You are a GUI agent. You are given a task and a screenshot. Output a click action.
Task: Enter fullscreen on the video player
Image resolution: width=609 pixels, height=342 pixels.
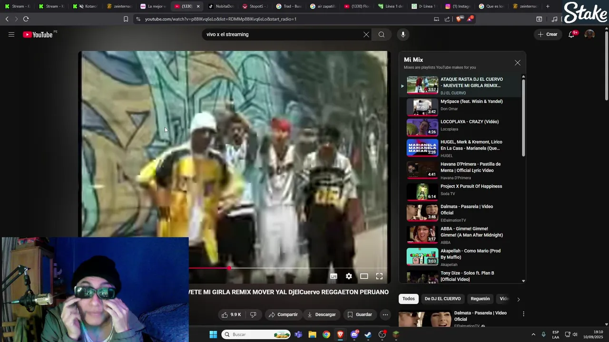click(x=379, y=276)
